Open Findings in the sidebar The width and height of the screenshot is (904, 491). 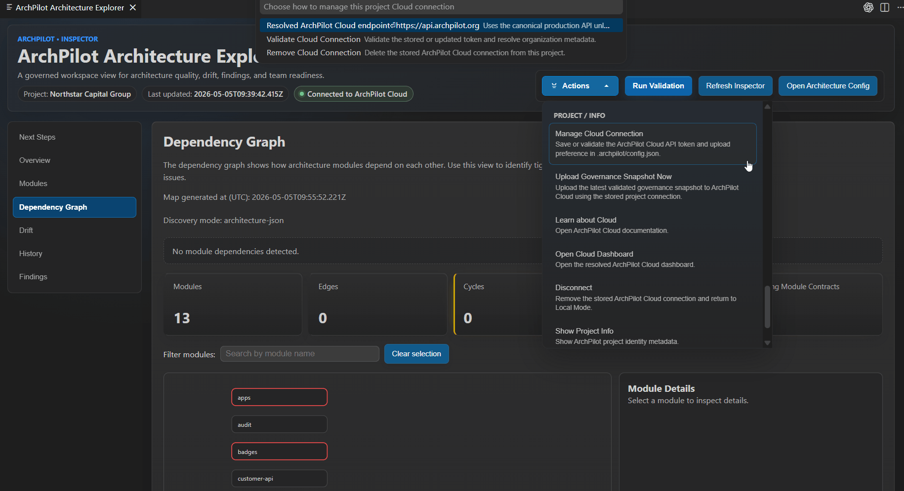[75, 277]
